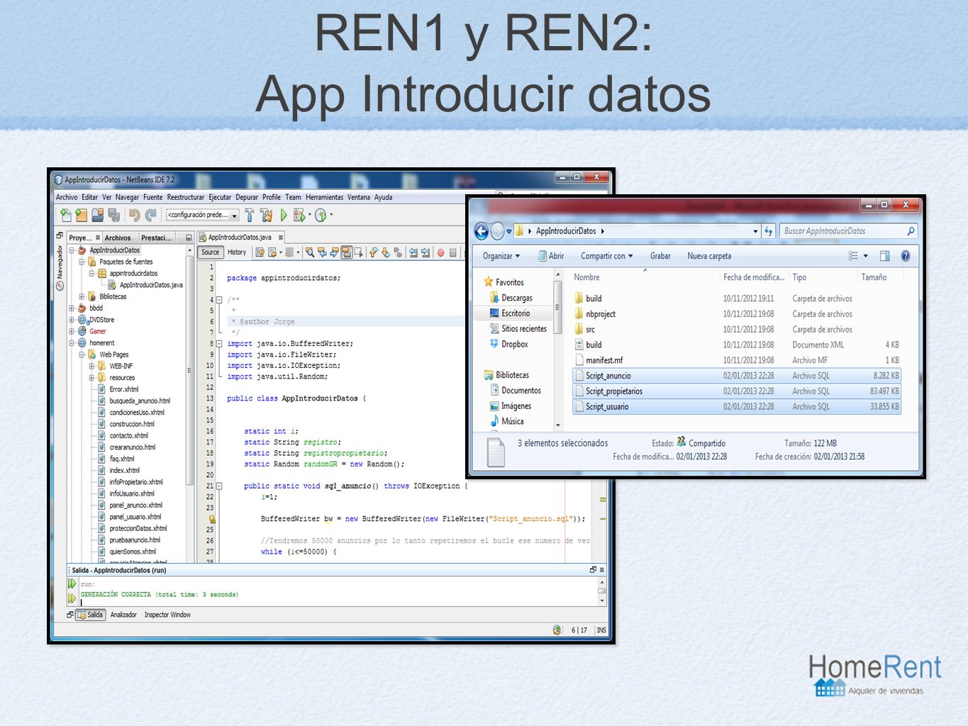
Task: Click the Profile Project clock icon
Action: (321, 215)
